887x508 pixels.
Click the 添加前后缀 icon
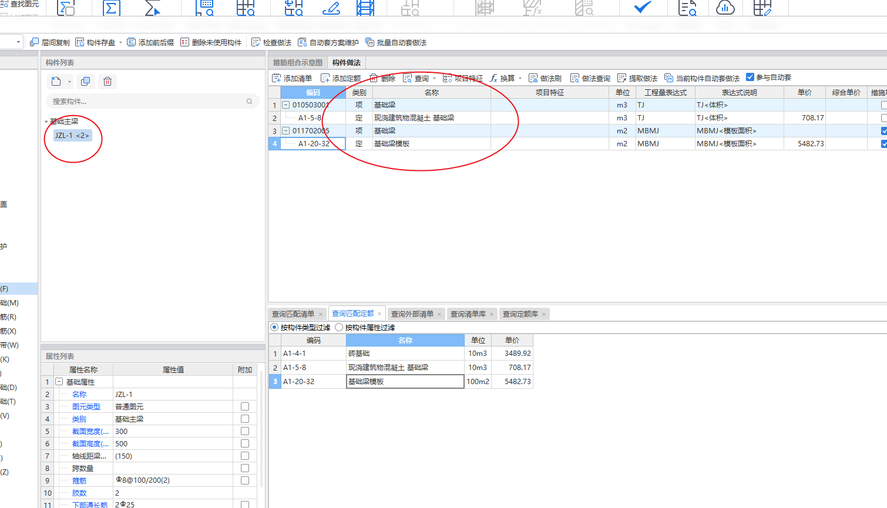pos(132,42)
